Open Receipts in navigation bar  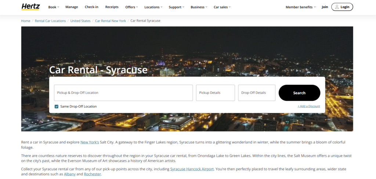pos(112,7)
